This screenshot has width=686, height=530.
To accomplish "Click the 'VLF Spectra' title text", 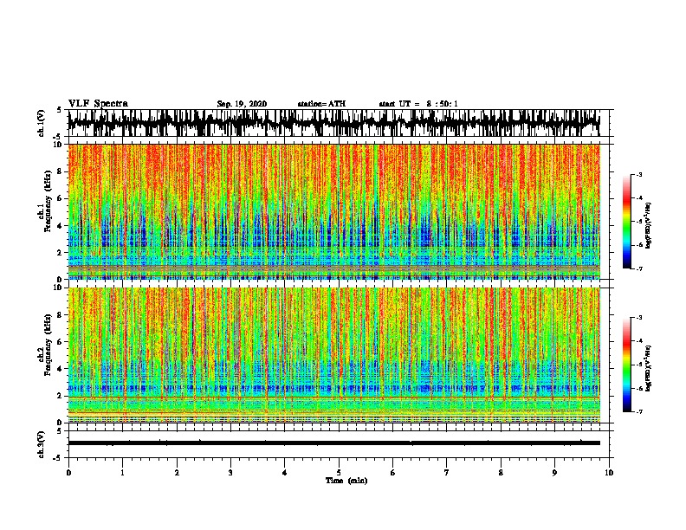I will (98, 104).
